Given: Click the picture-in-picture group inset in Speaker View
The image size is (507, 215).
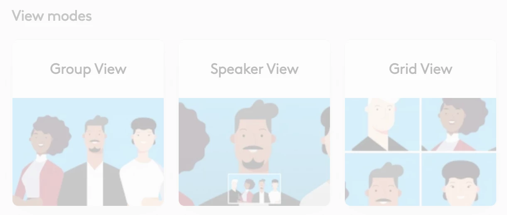Looking at the screenshot, I should (254, 189).
